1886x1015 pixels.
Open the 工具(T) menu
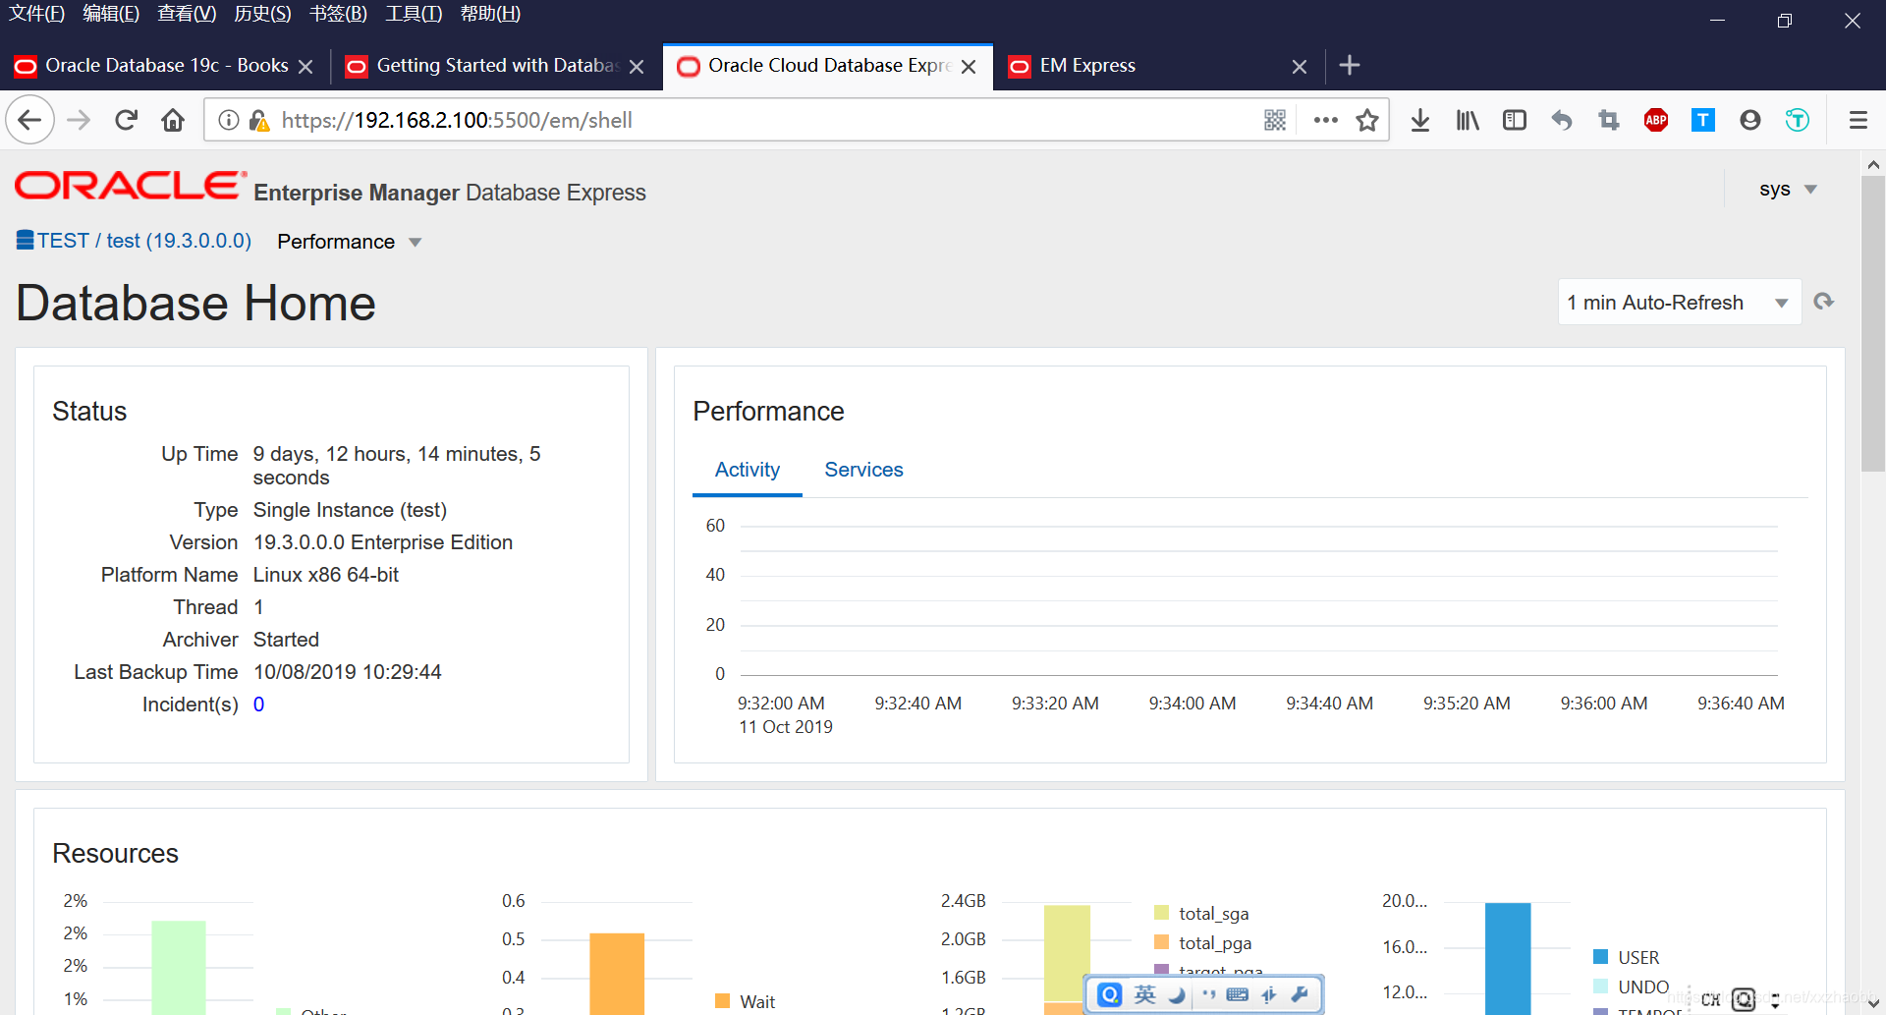[414, 14]
